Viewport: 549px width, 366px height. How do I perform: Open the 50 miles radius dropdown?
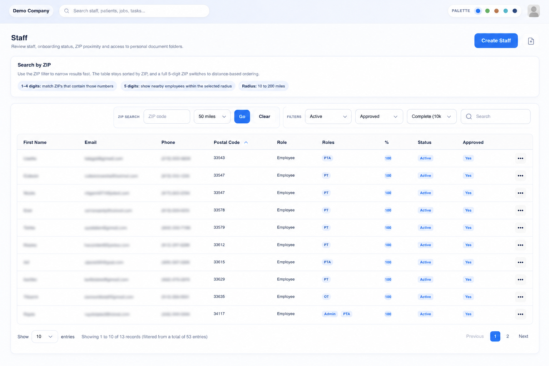(x=212, y=117)
